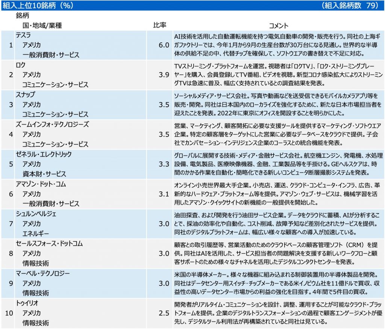385x329 pixels.
Task: Click the ロク stock name
Action: tap(21, 65)
